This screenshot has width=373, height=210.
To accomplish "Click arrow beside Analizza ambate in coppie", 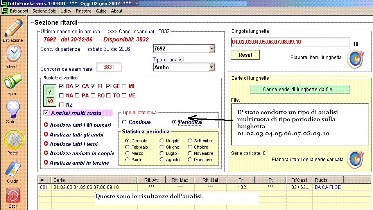I will [x=46, y=153].
